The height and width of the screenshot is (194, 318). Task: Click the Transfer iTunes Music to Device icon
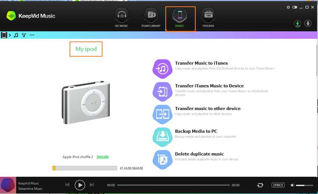162,92
